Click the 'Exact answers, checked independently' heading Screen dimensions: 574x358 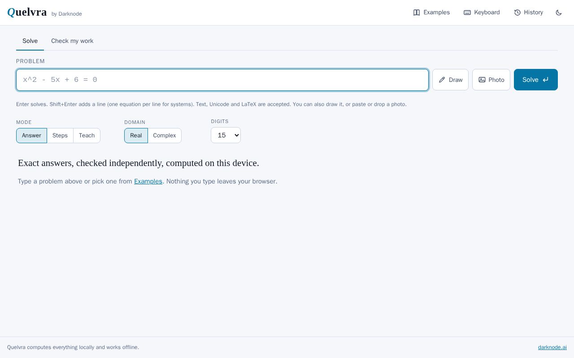139,163
